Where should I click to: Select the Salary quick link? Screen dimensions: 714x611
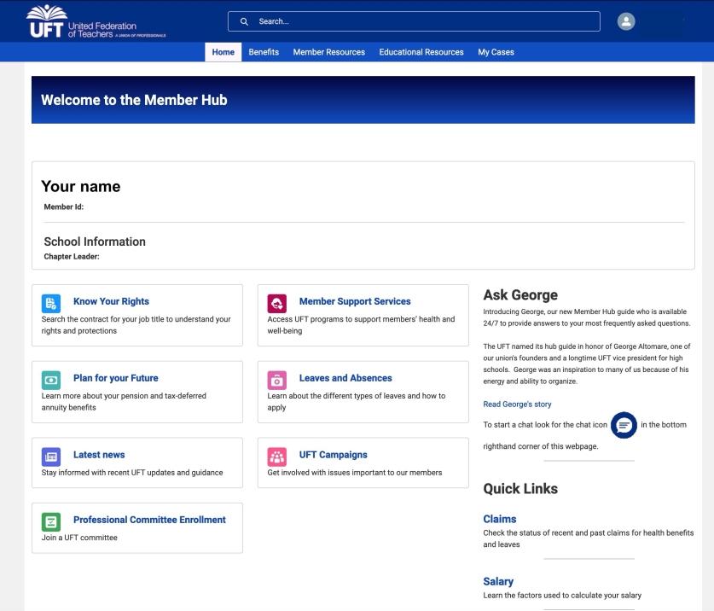[498, 581]
